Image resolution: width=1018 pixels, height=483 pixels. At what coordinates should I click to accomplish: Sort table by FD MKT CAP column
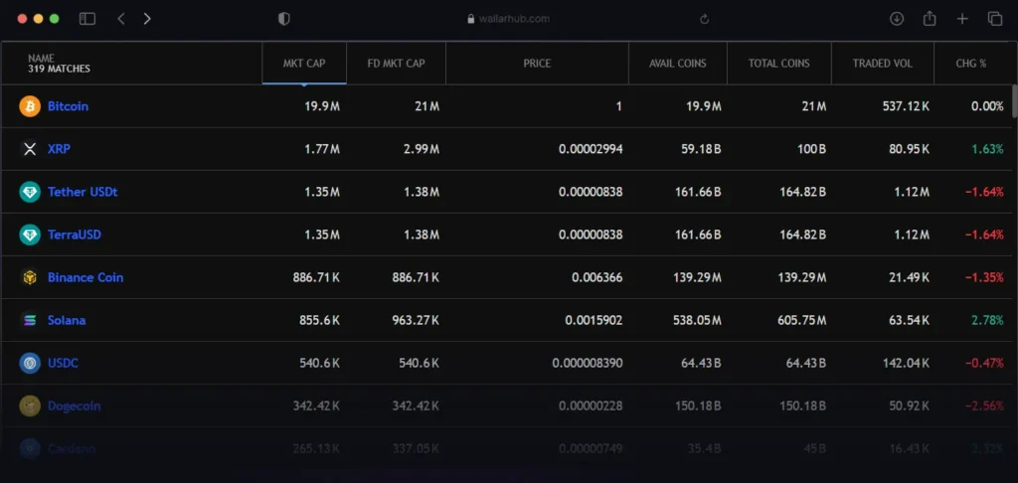point(396,64)
